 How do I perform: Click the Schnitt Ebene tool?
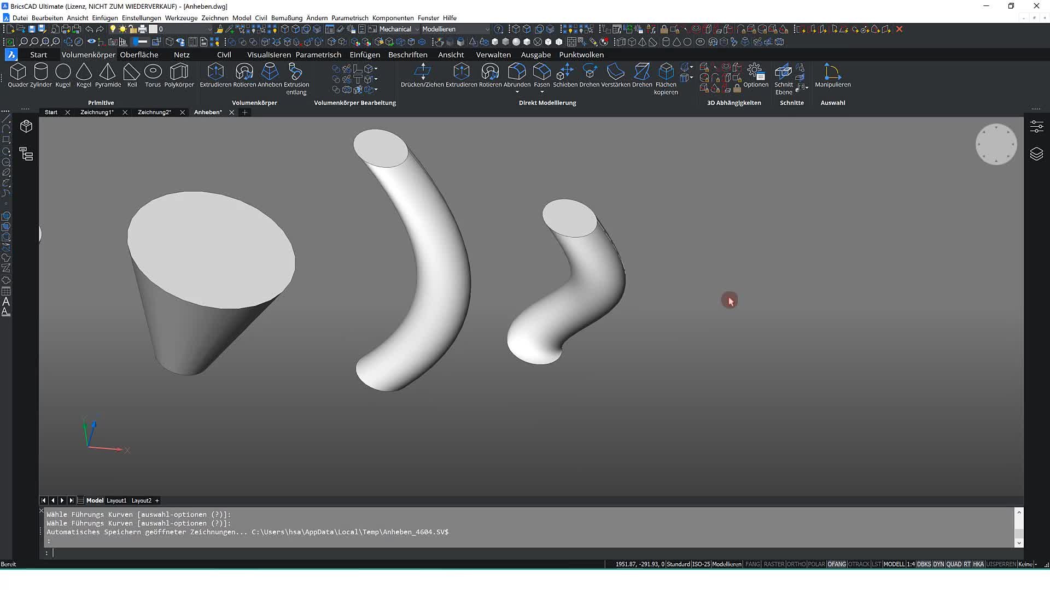click(783, 78)
